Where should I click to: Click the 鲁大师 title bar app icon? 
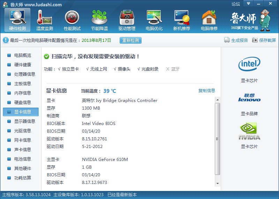[x=5, y=4]
